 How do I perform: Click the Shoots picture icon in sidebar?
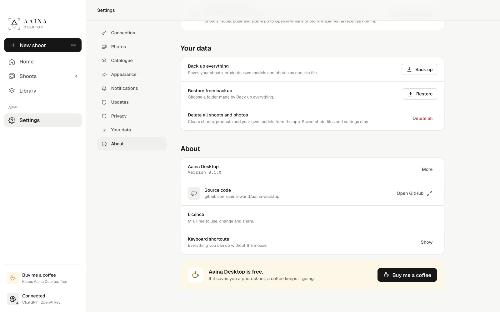(12, 76)
